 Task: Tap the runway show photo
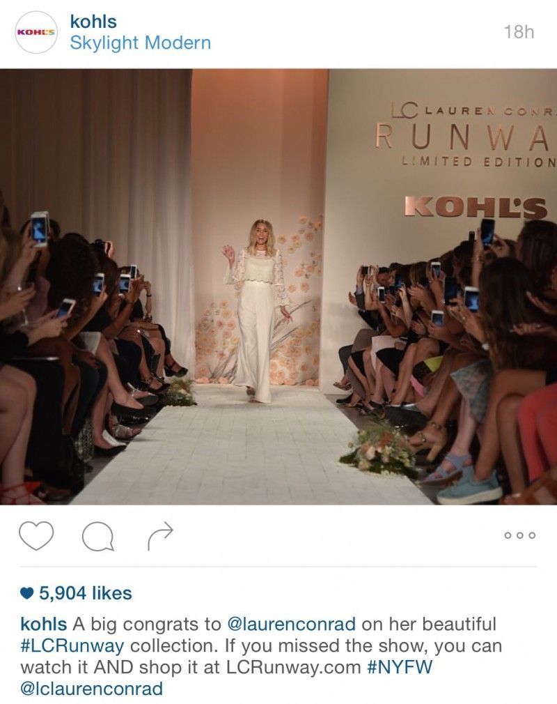pos(278,287)
